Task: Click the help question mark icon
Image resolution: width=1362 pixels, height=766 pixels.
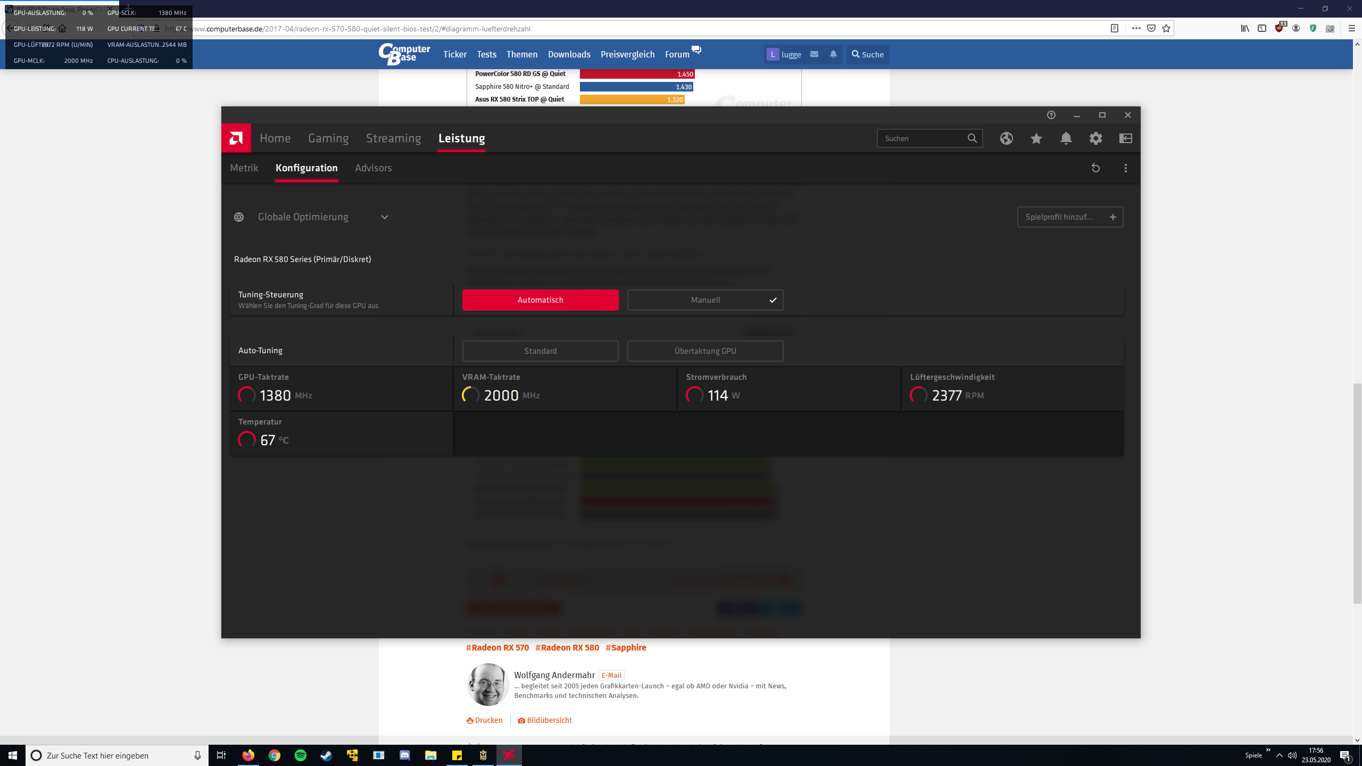Action: (1051, 115)
